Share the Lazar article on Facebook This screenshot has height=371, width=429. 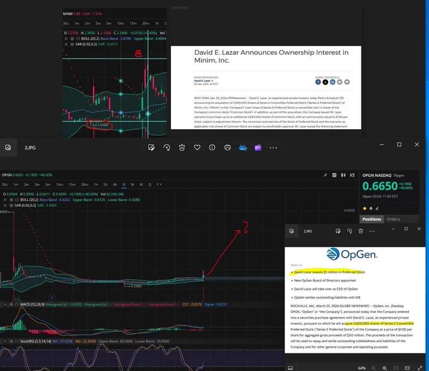click(x=318, y=82)
